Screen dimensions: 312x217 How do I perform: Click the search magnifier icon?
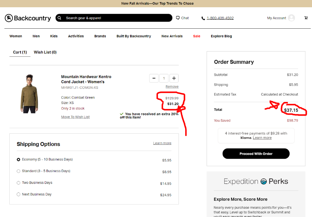point(59,18)
